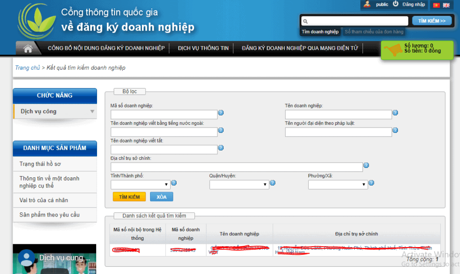Click the Số lượng: 0 cart summary
This screenshot has width=460, height=274.
point(419,46)
